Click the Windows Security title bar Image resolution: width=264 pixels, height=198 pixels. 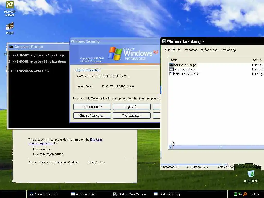[115, 42]
